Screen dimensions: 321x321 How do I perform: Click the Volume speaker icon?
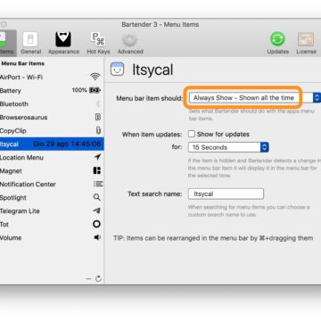click(x=97, y=237)
